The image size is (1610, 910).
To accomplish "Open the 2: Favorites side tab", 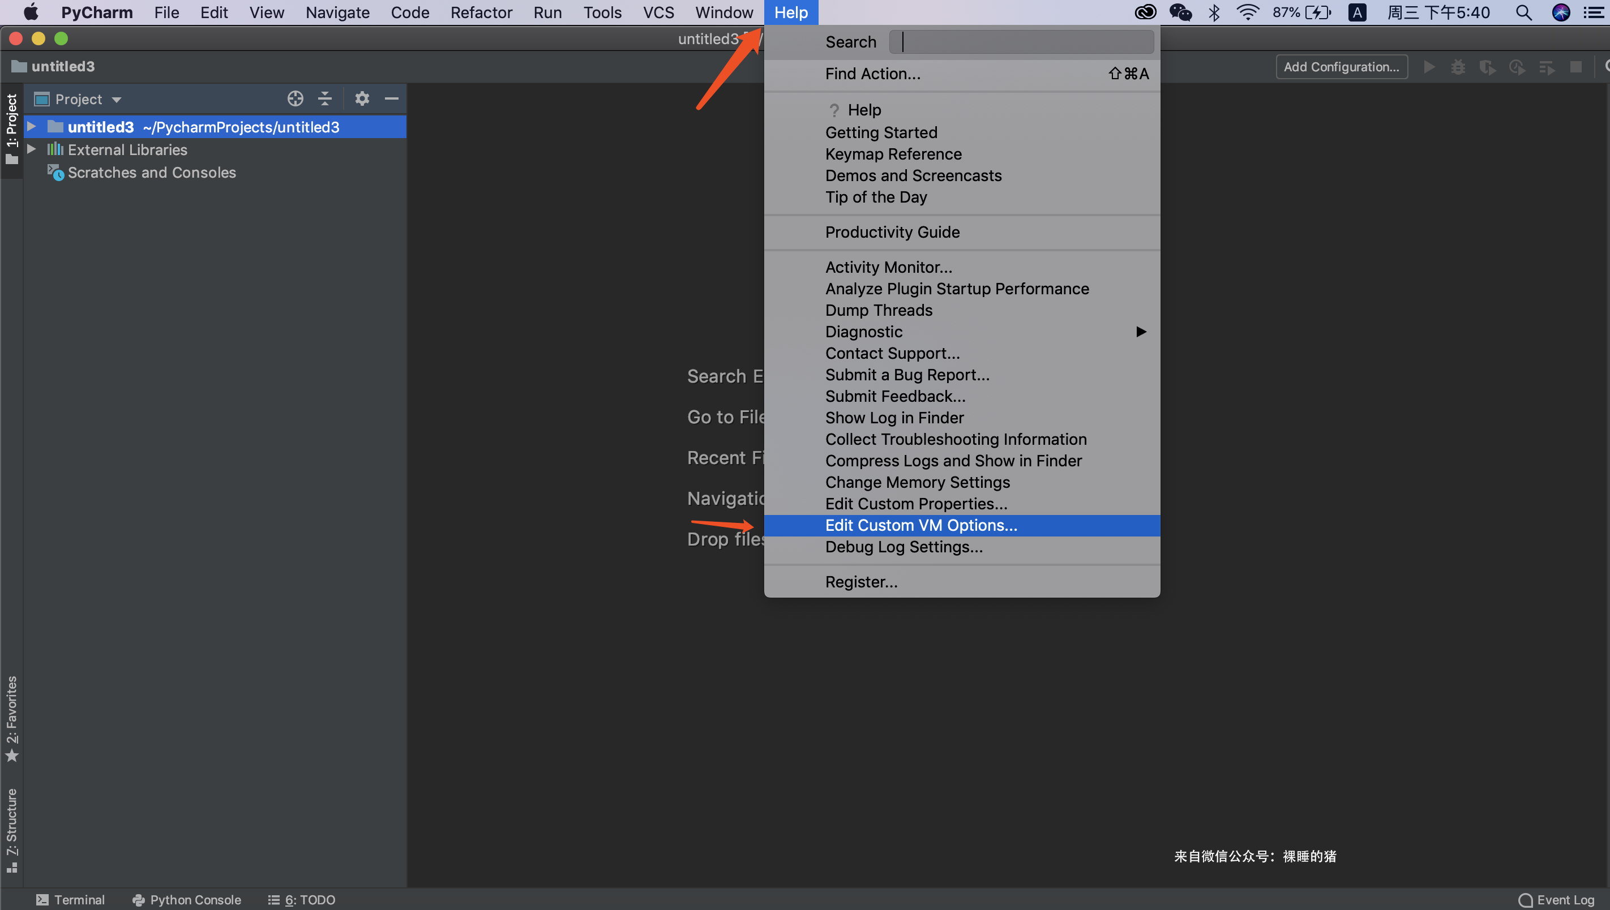I will pos(11,719).
